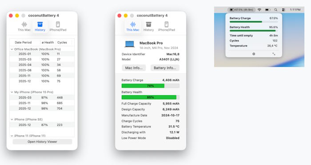Screen dimensions: 311x165
Task: Click the Time until empty 4h 8m value
Action: coord(274,36)
